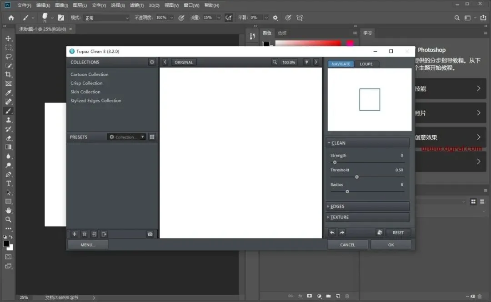
Task: Select the Clone Stamp tool
Action: pos(9,120)
